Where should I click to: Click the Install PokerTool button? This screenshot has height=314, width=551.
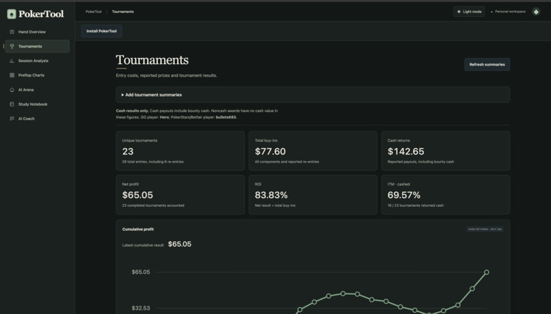pyautogui.click(x=102, y=31)
